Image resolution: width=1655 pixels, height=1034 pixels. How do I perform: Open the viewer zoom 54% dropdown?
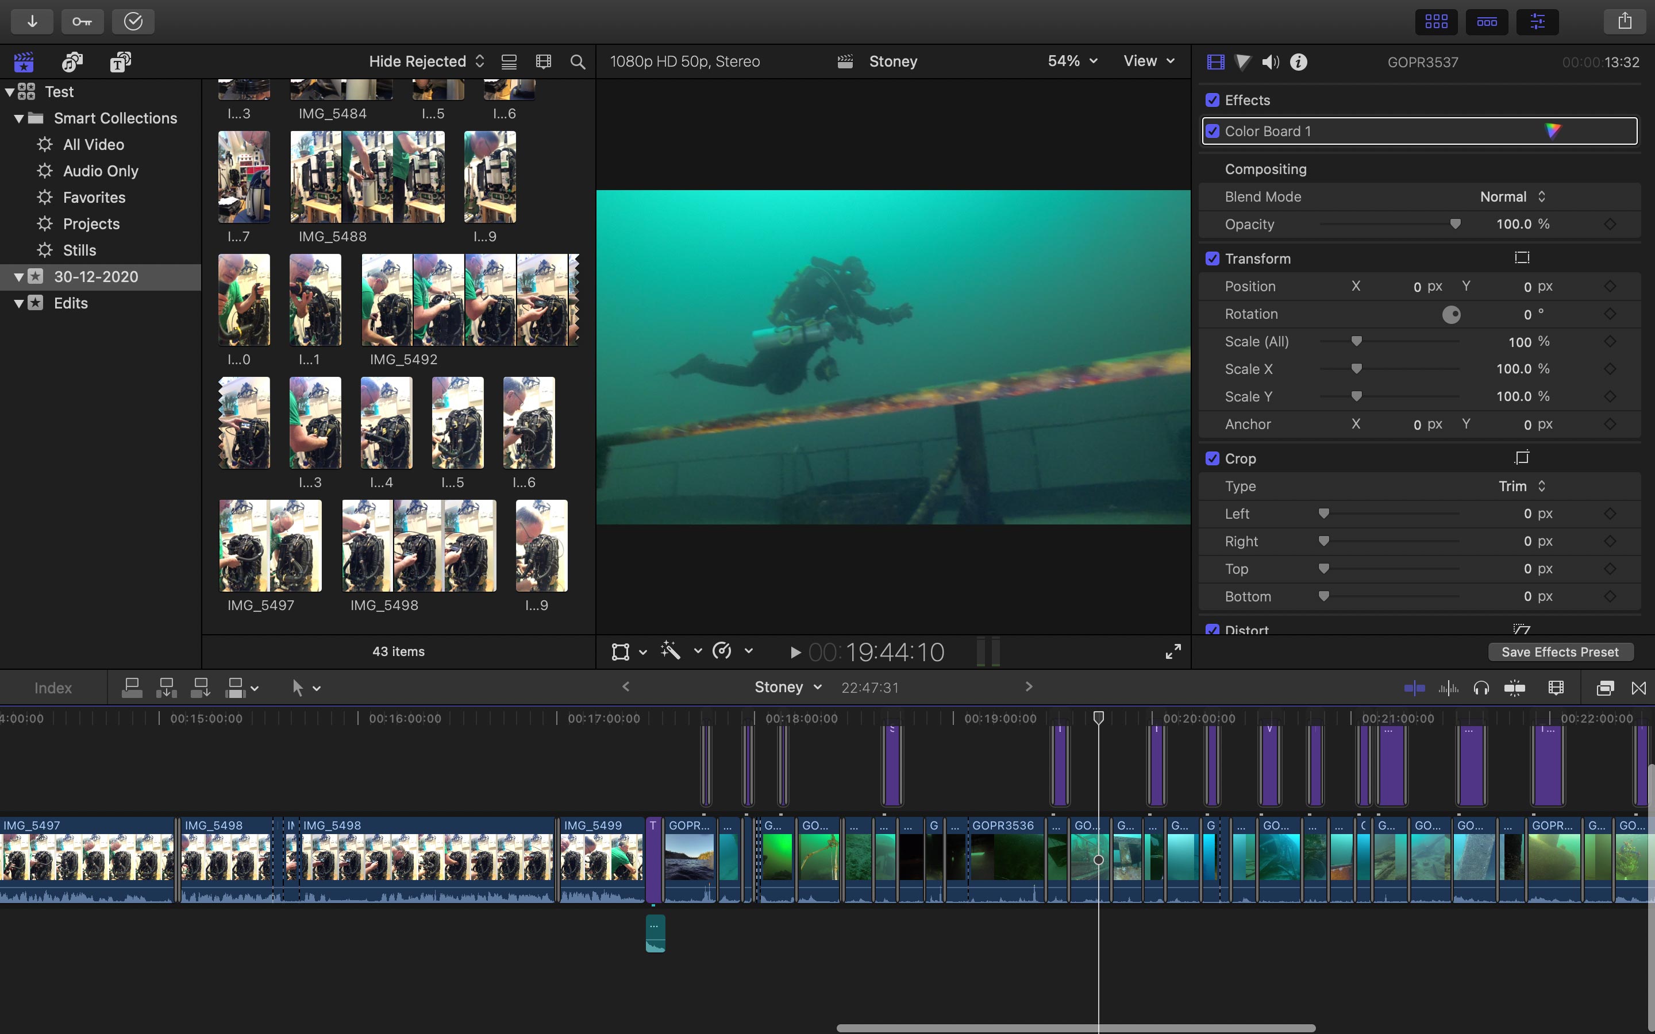1072,61
